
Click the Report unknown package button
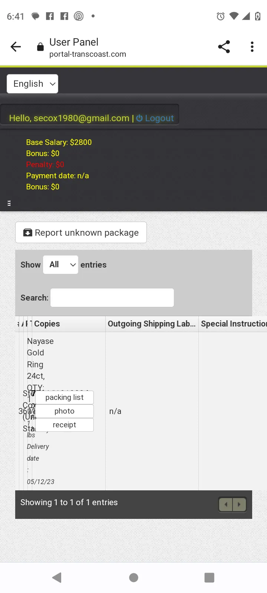point(81,232)
